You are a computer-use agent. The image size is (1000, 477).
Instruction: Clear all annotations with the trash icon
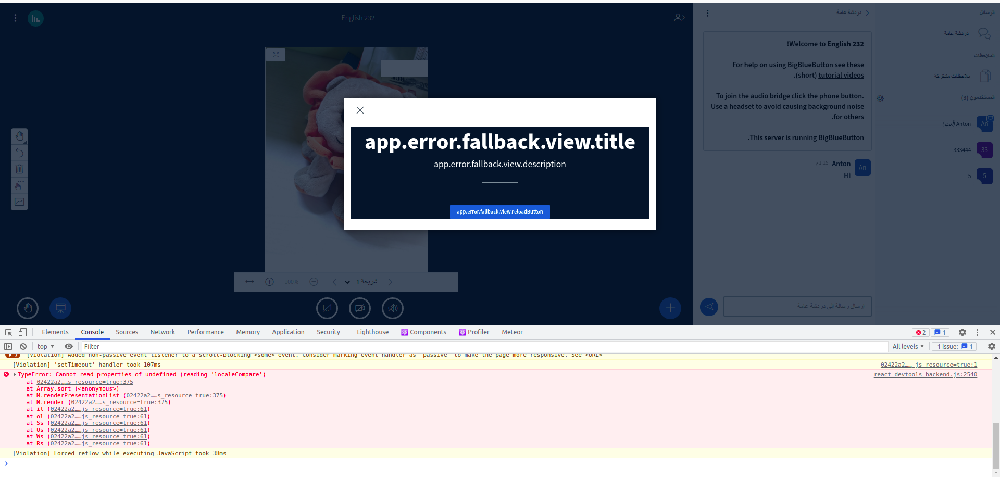19,169
